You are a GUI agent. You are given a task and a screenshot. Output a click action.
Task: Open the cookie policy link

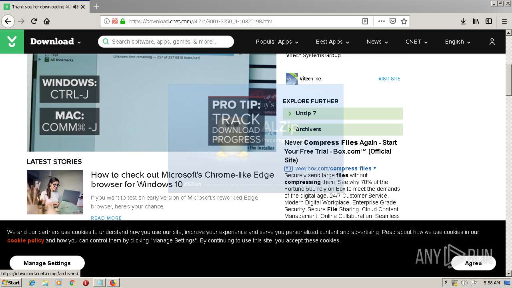[26, 240]
